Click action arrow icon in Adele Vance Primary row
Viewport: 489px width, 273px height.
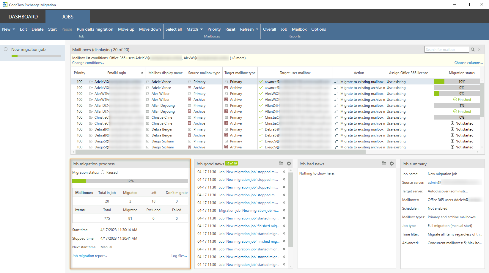[x=336, y=81]
